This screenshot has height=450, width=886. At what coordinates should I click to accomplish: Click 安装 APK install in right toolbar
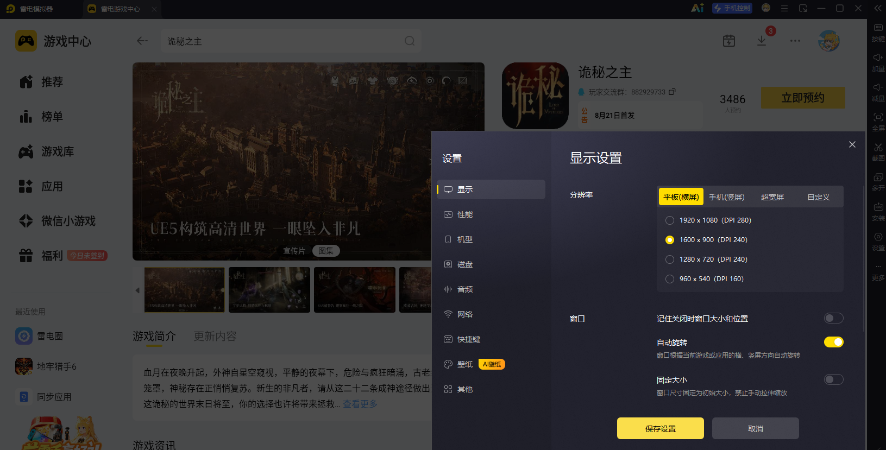coord(878,212)
